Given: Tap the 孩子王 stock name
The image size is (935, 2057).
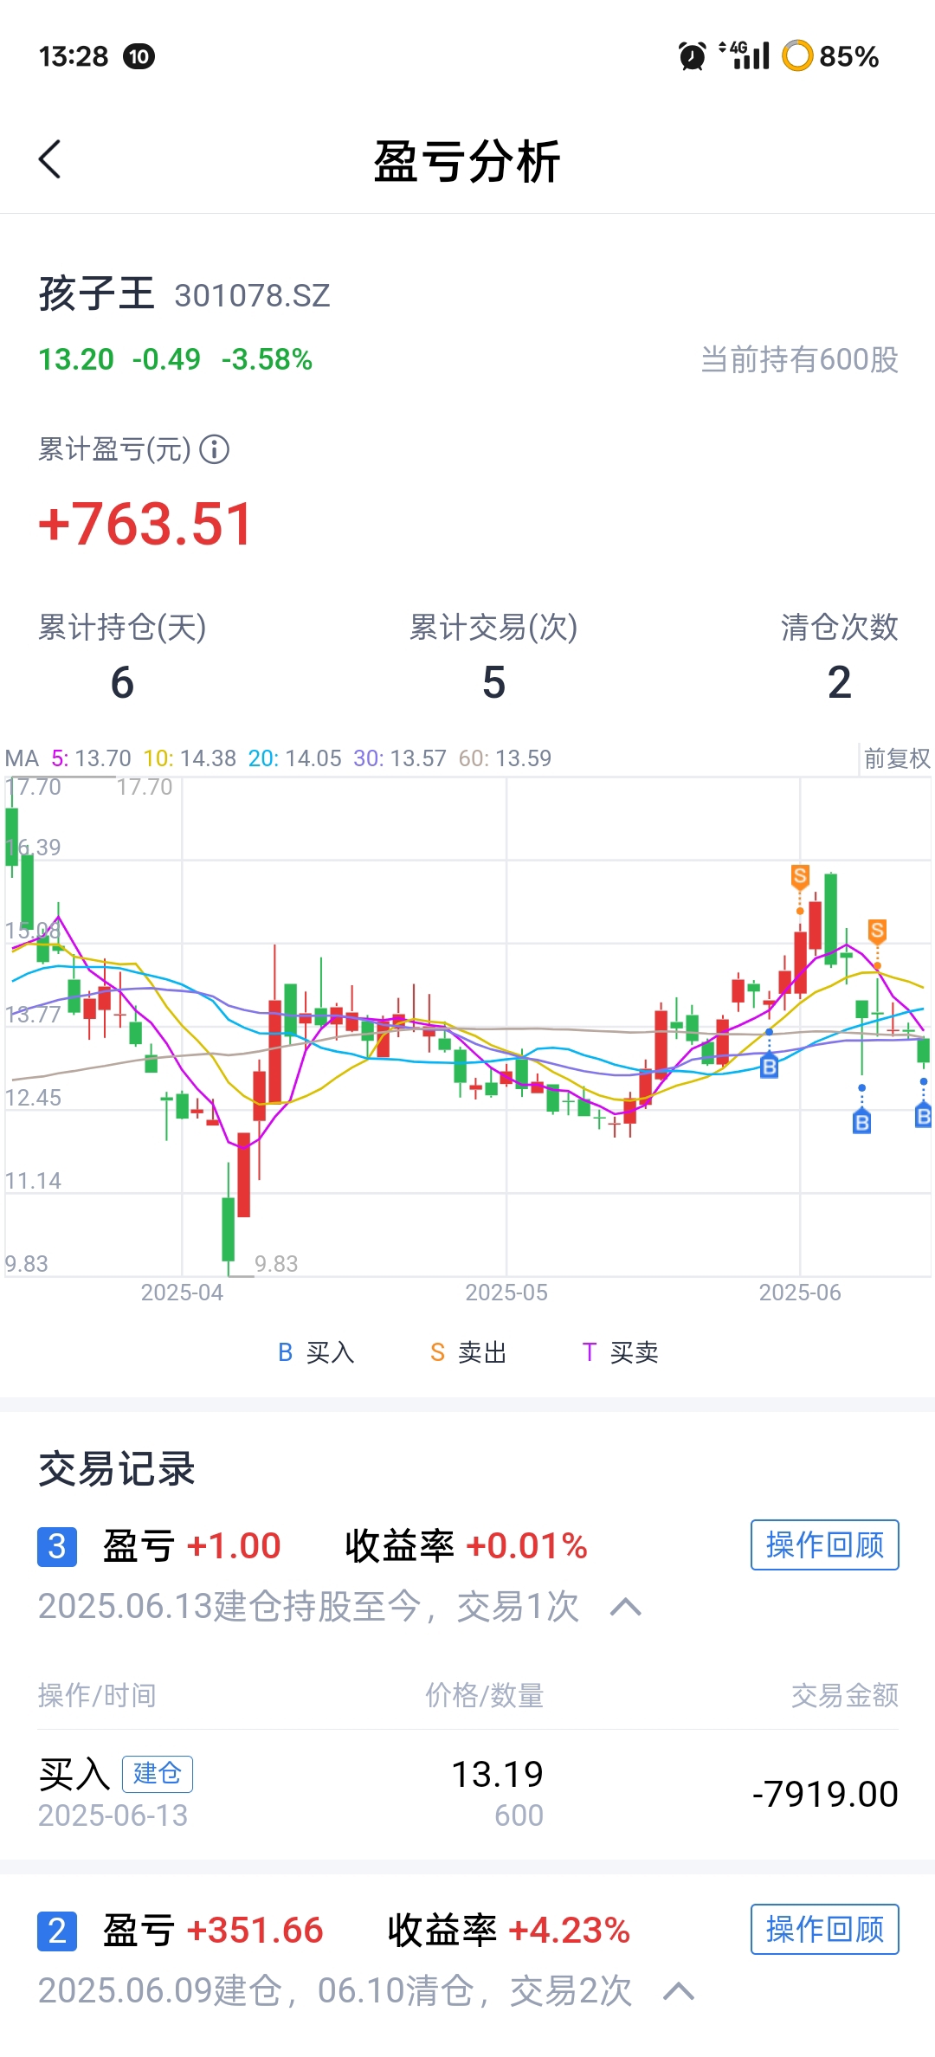Looking at the screenshot, I should click(x=97, y=293).
